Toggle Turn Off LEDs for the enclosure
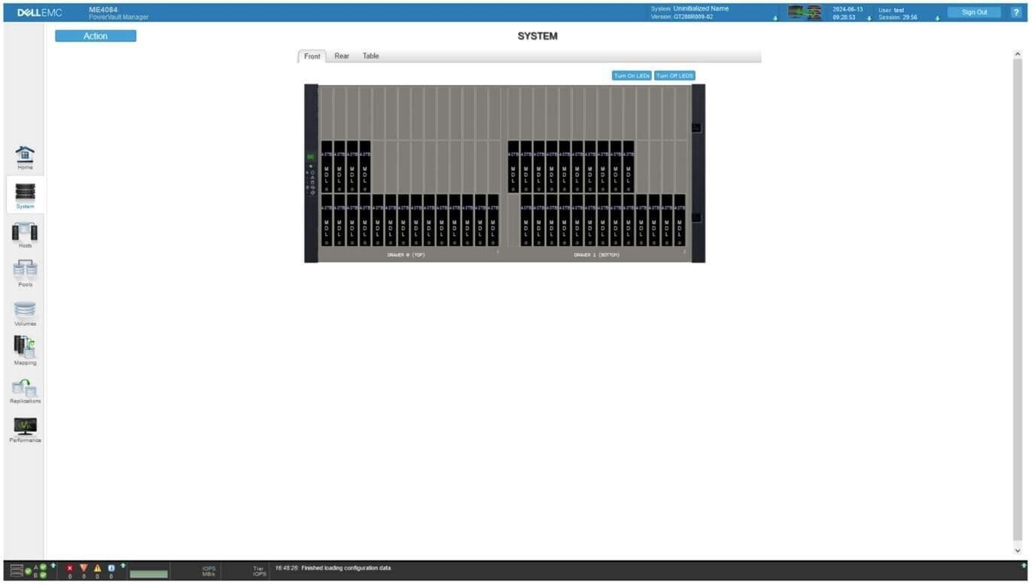The image size is (1032, 585). [674, 75]
